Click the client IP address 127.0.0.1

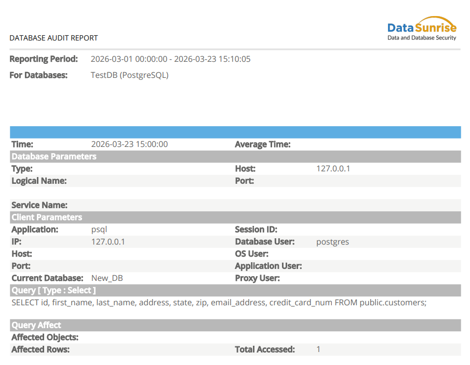coord(108,241)
